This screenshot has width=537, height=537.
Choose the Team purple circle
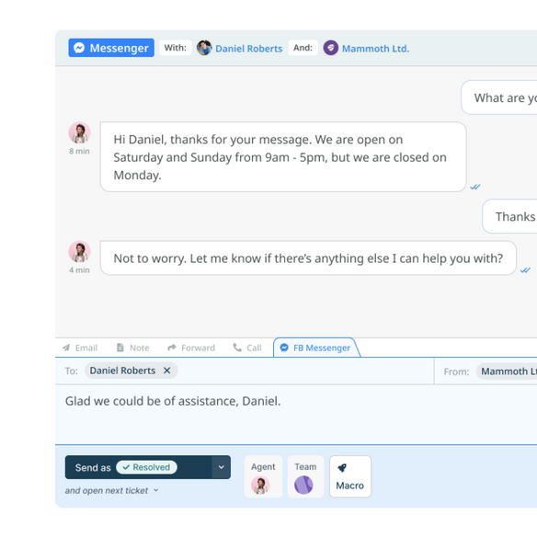coord(303,486)
